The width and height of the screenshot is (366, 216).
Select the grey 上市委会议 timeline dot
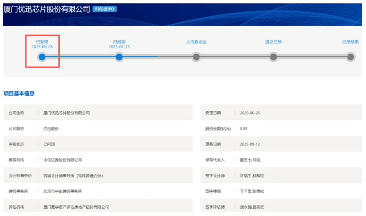(196, 57)
